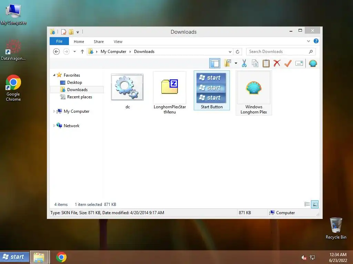Open the Help question mark icon
Image resolution: width=353 pixels, height=264 pixels.
pos(316,41)
